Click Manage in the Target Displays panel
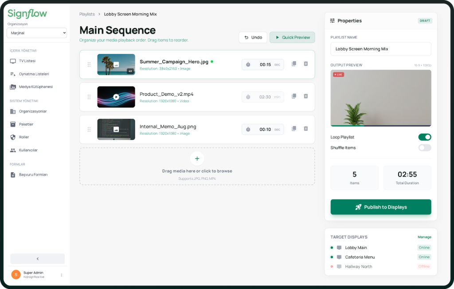454x289 pixels. coord(424,237)
